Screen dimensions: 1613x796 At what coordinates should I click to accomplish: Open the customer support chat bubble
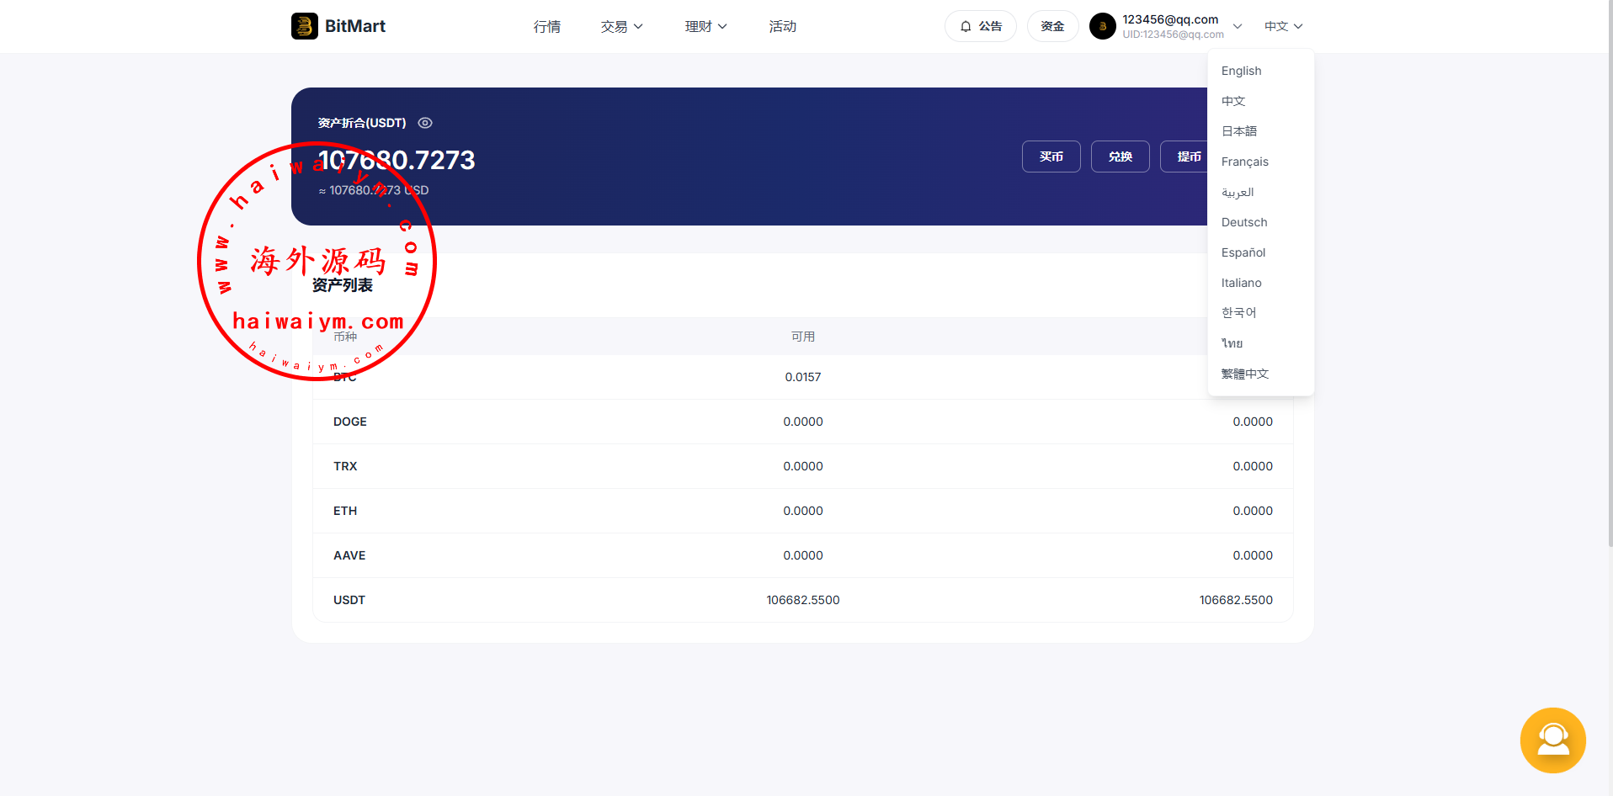[x=1552, y=740]
